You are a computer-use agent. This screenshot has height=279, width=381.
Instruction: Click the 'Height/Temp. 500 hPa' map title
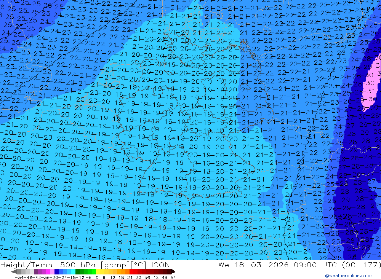[48, 265]
